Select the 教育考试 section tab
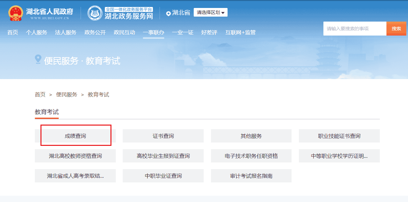This screenshot has height=202, width=408. (x=47, y=112)
